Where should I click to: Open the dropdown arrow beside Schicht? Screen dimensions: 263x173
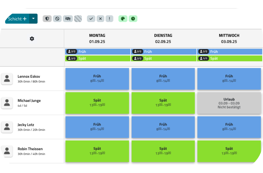(x=33, y=19)
